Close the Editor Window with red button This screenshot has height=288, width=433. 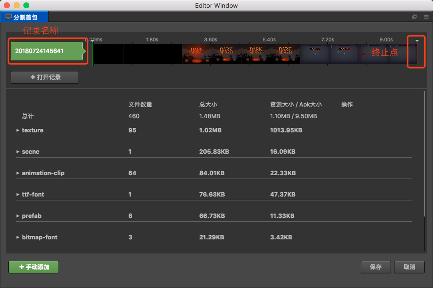(7, 5)
